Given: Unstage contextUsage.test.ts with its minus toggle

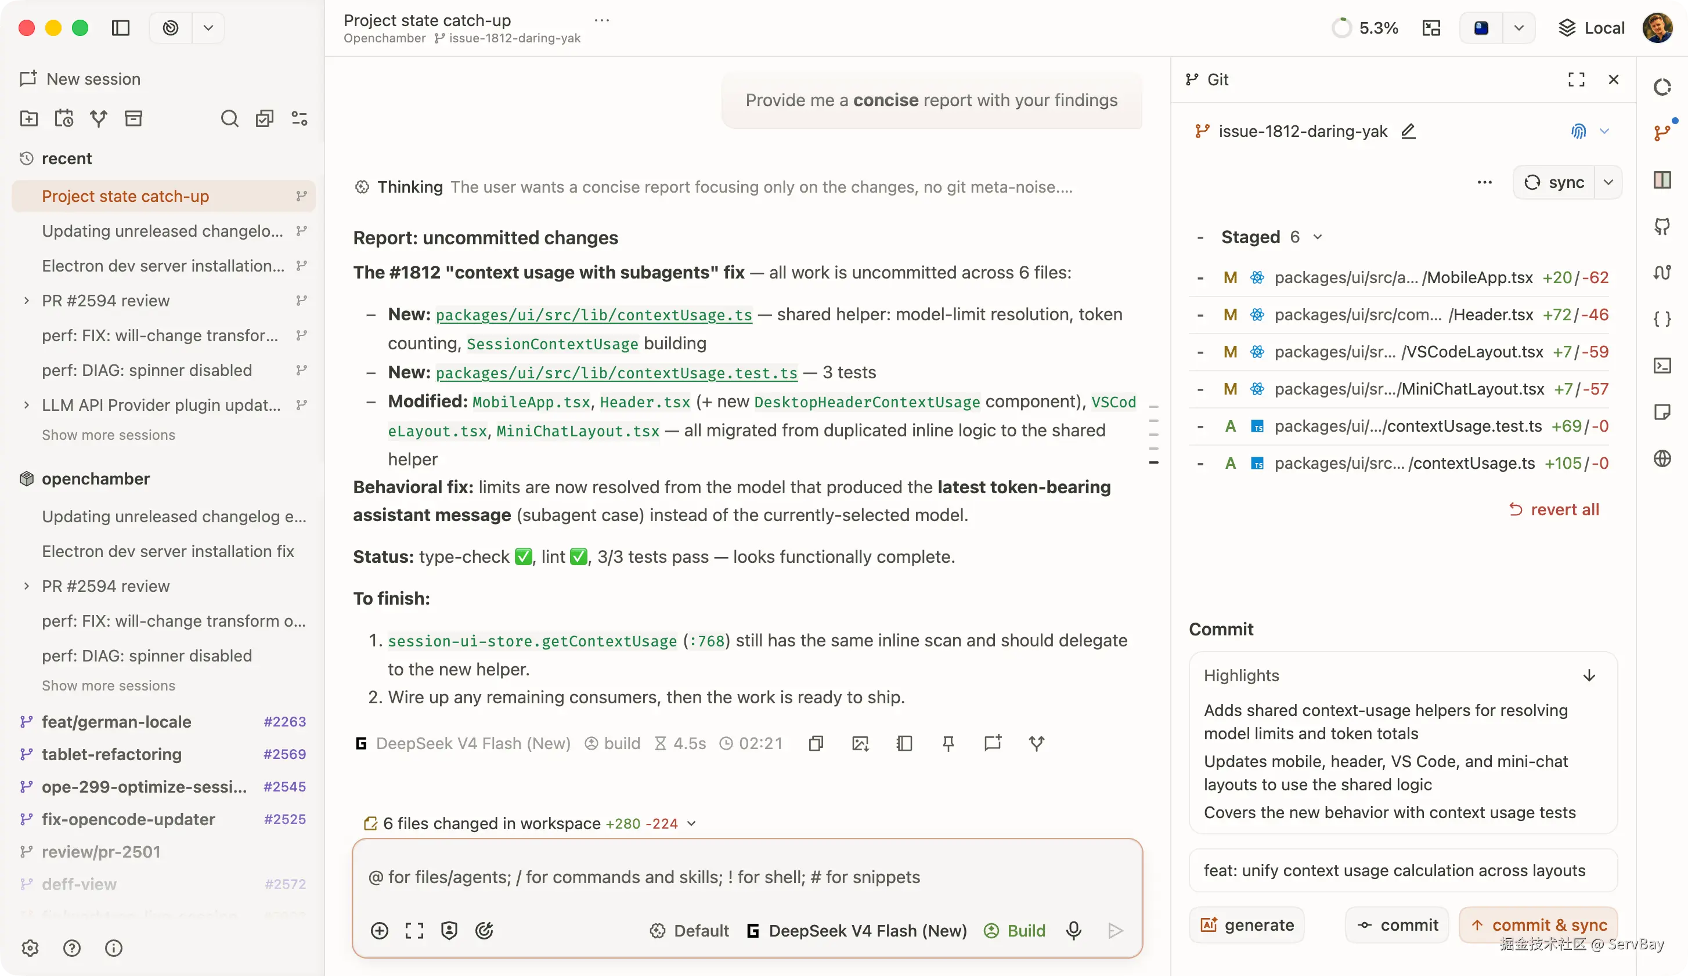Looking at the screenshot, I should point(1200,426).
